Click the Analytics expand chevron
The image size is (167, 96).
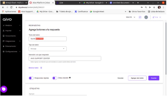tap(20, 25)
